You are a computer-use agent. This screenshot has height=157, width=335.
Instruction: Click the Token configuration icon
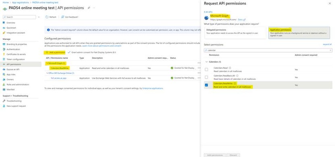coord(4,59)
